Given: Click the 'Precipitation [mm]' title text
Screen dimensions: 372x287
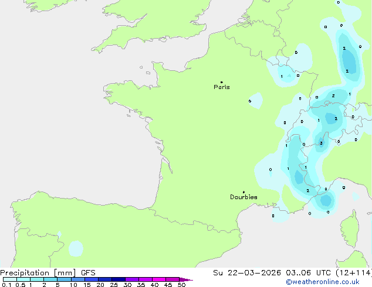Looking at the screenshot, I should click(x=38, y=273).
